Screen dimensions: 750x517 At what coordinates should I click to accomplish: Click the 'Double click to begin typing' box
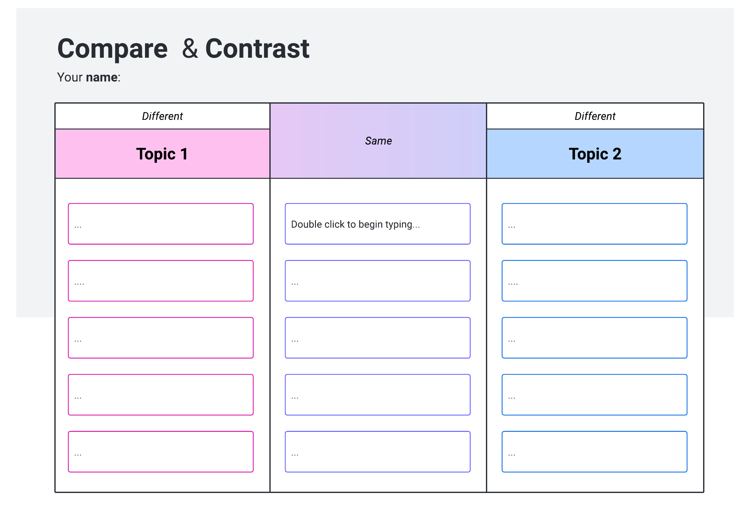377,224
